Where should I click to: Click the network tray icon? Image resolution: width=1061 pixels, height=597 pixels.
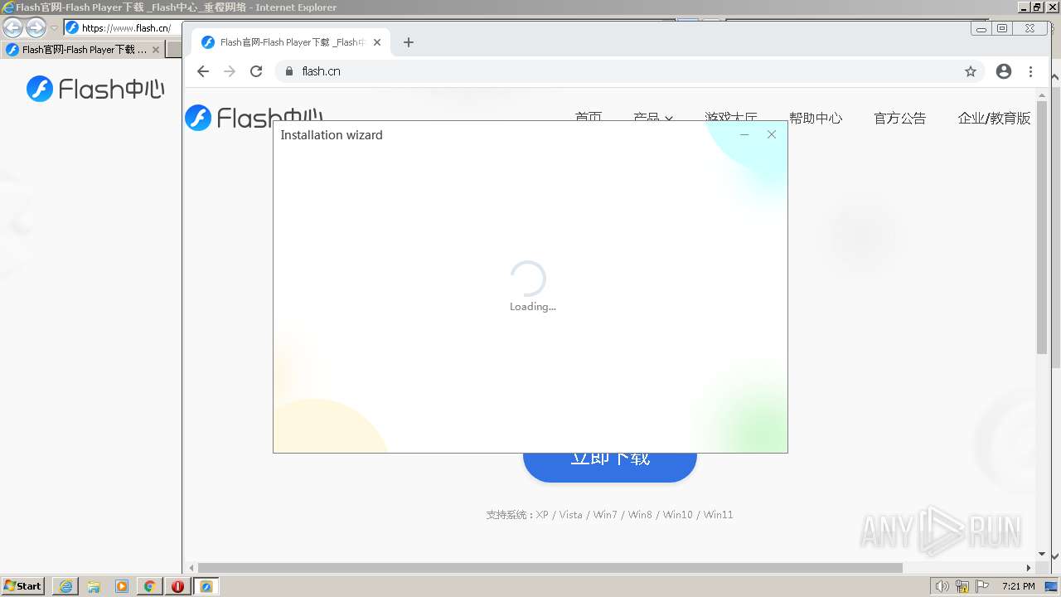click(962, 586)
